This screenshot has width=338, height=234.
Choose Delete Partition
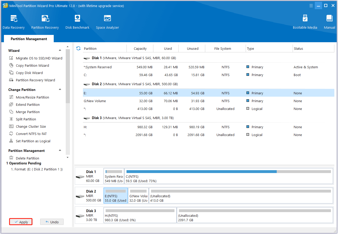click(24, 158)
